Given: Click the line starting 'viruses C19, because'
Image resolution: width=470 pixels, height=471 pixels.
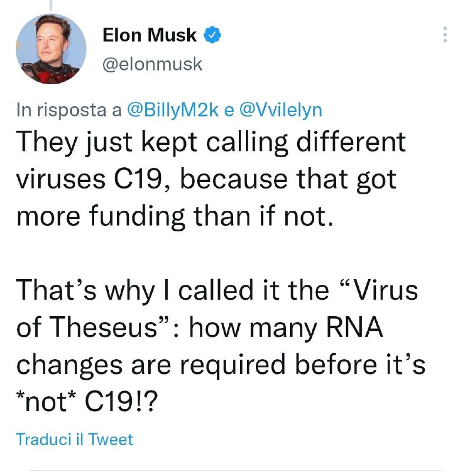Looking at the screenshot, I should point(206,180).
